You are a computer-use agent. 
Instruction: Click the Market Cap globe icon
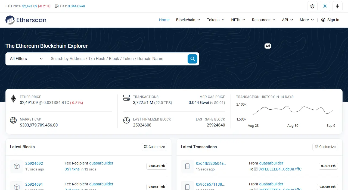[x=13, y=120]
